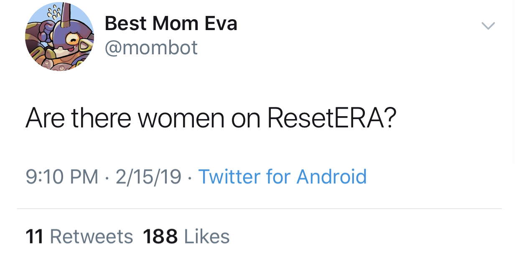Viewport: 519px width, 254px height.
Task: Click the word Eva in display name
Action: pyautogui.click(x=221, y=23)
